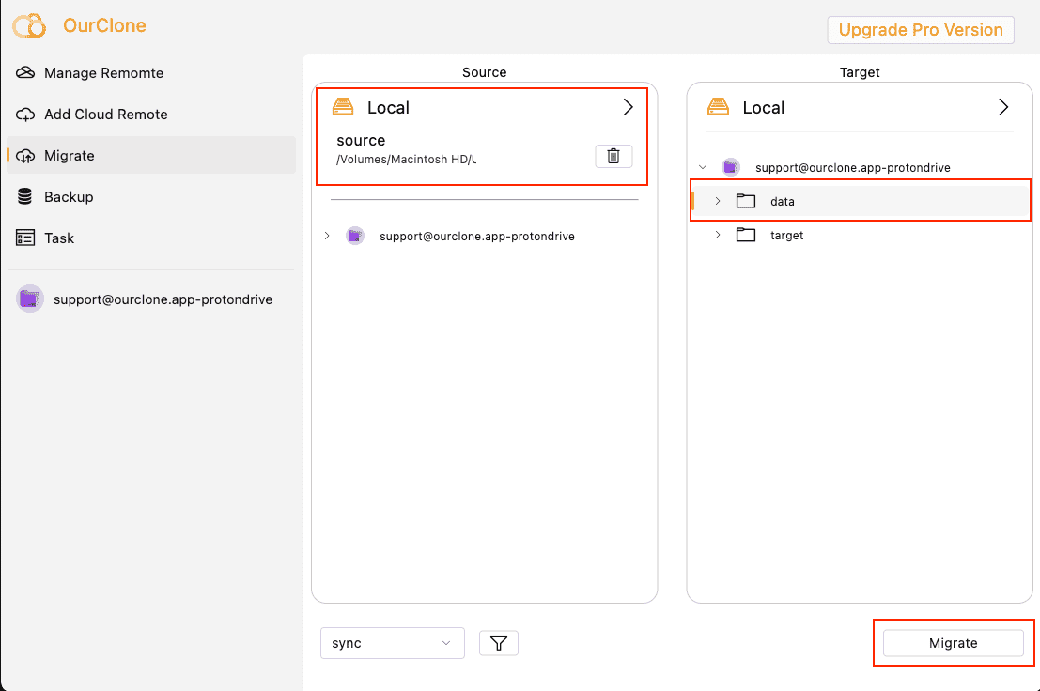This screenshot has width=1040, height=691.
Task: Collapse the support@ourclone tree in Target
Action: [x=703, y=166]
